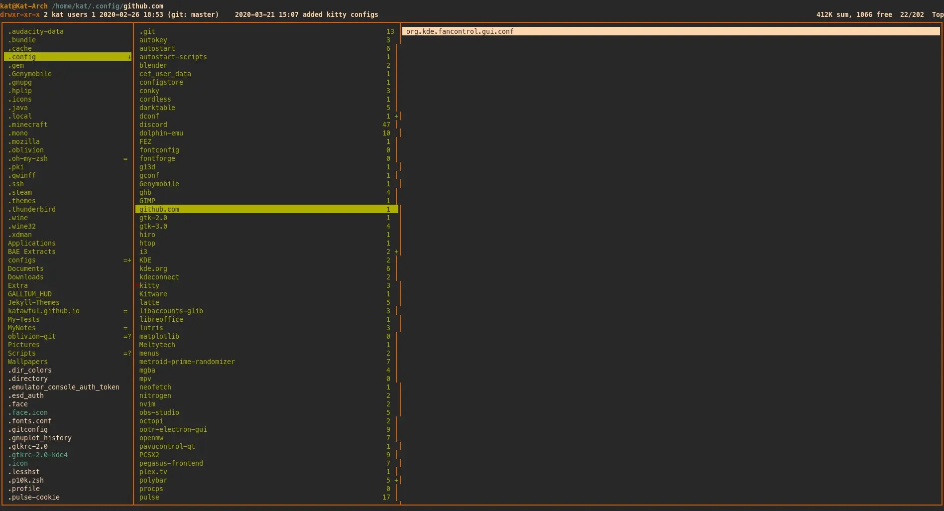Open the github.com folder entry
Viewport: 944px width, 511px height.
[x=266, y=209]
